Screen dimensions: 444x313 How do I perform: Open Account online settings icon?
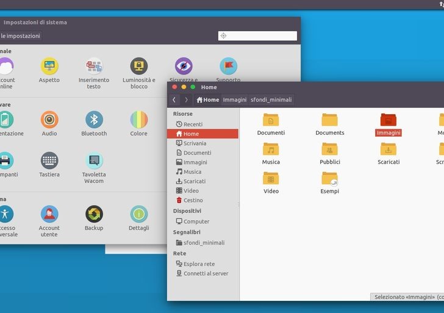click(x=6, y=66)
